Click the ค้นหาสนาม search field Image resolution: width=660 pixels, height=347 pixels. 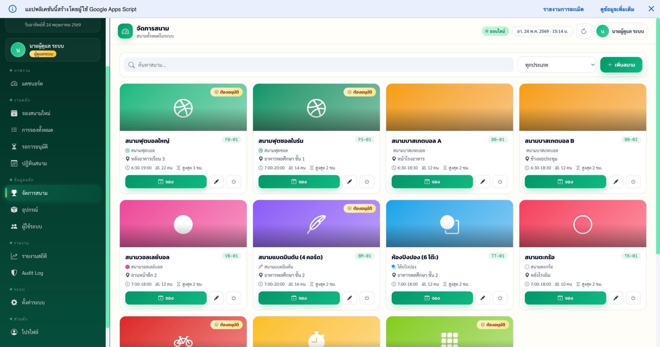pos(319,65)
